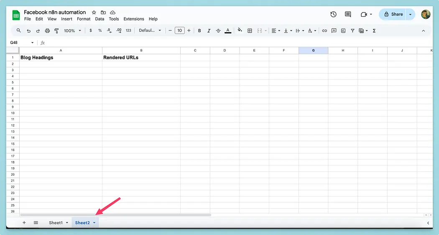Format as percent

(x=100, y=31)
